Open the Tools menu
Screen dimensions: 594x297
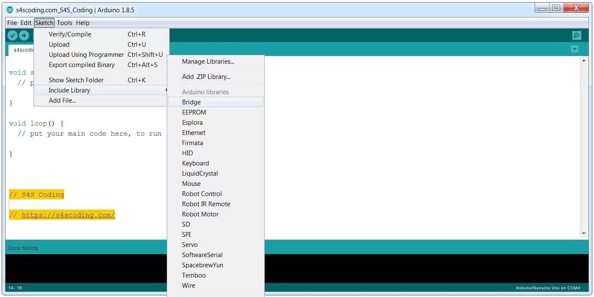pos(64,23)
